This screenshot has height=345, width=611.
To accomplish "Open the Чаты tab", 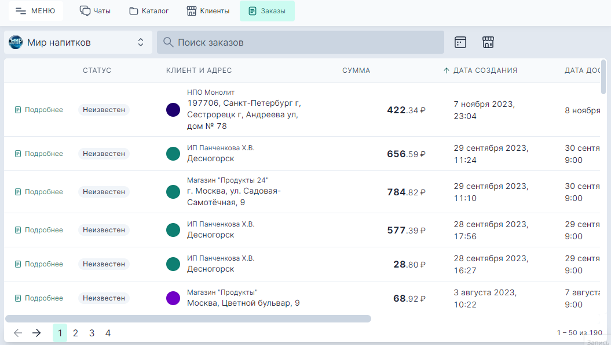I will [95, 11].
